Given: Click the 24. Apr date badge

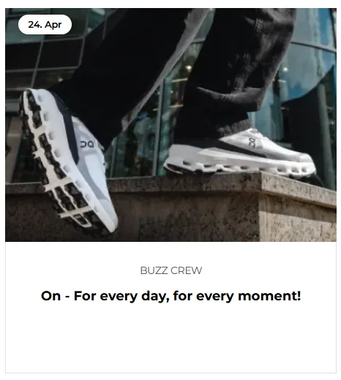Looking at the screenshot, I should [45, 24].
